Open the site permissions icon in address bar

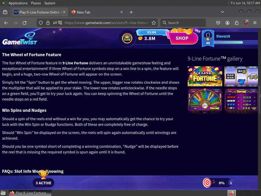coord(55,23)
